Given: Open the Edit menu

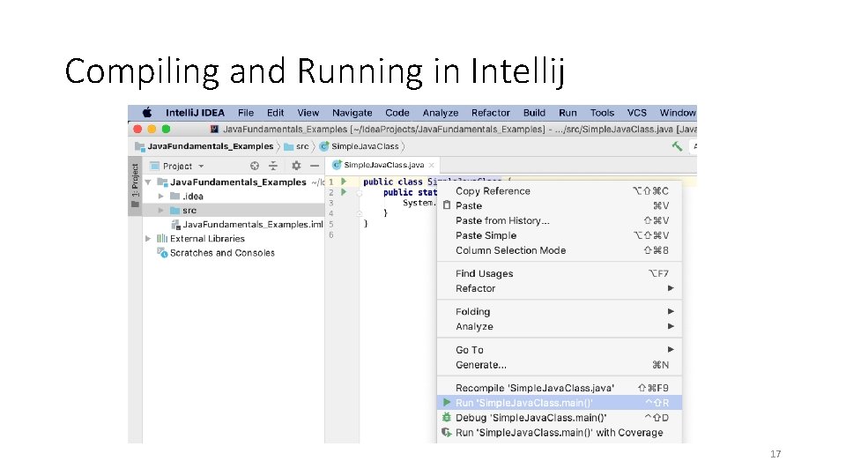Looking at the screenshot, I should coord(275,113).
